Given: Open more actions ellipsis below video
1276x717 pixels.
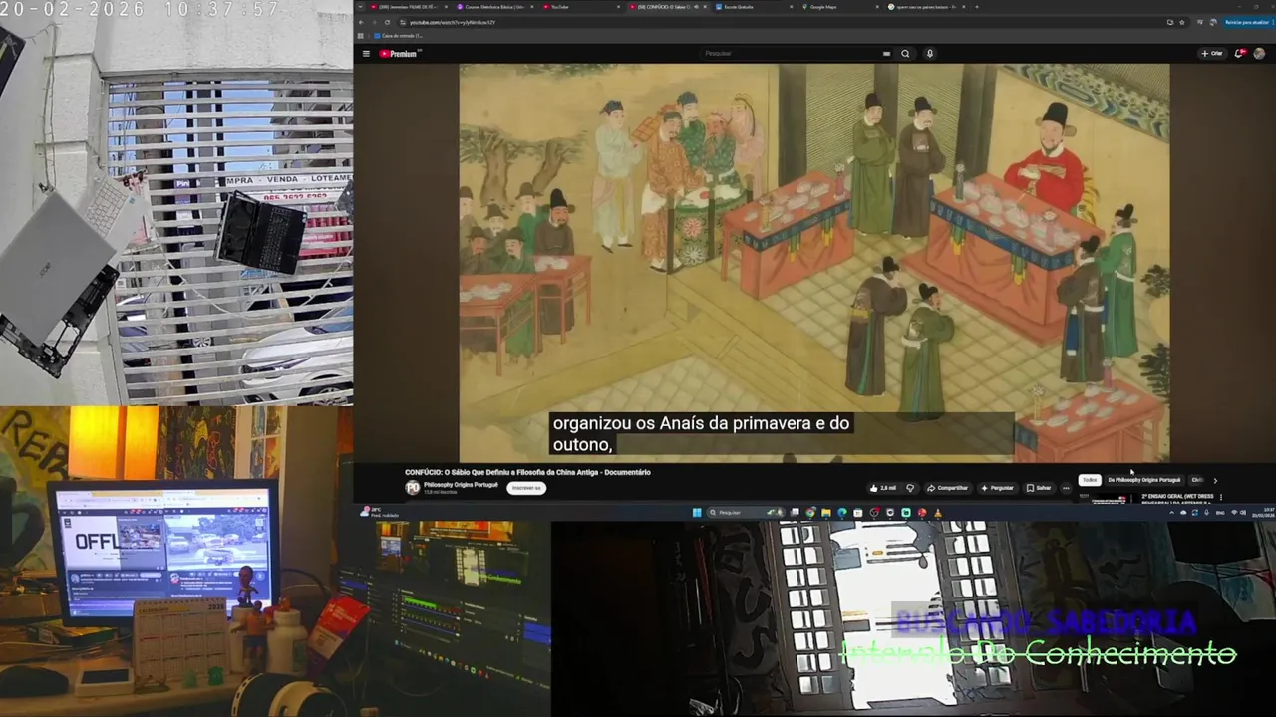Looking at the screenshot, I should [1066, 488].
